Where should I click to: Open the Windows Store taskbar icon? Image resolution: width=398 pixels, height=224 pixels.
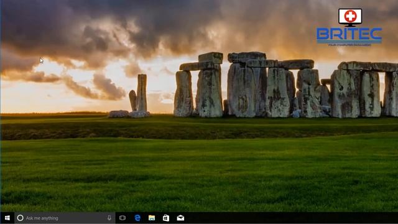[166, 218]
